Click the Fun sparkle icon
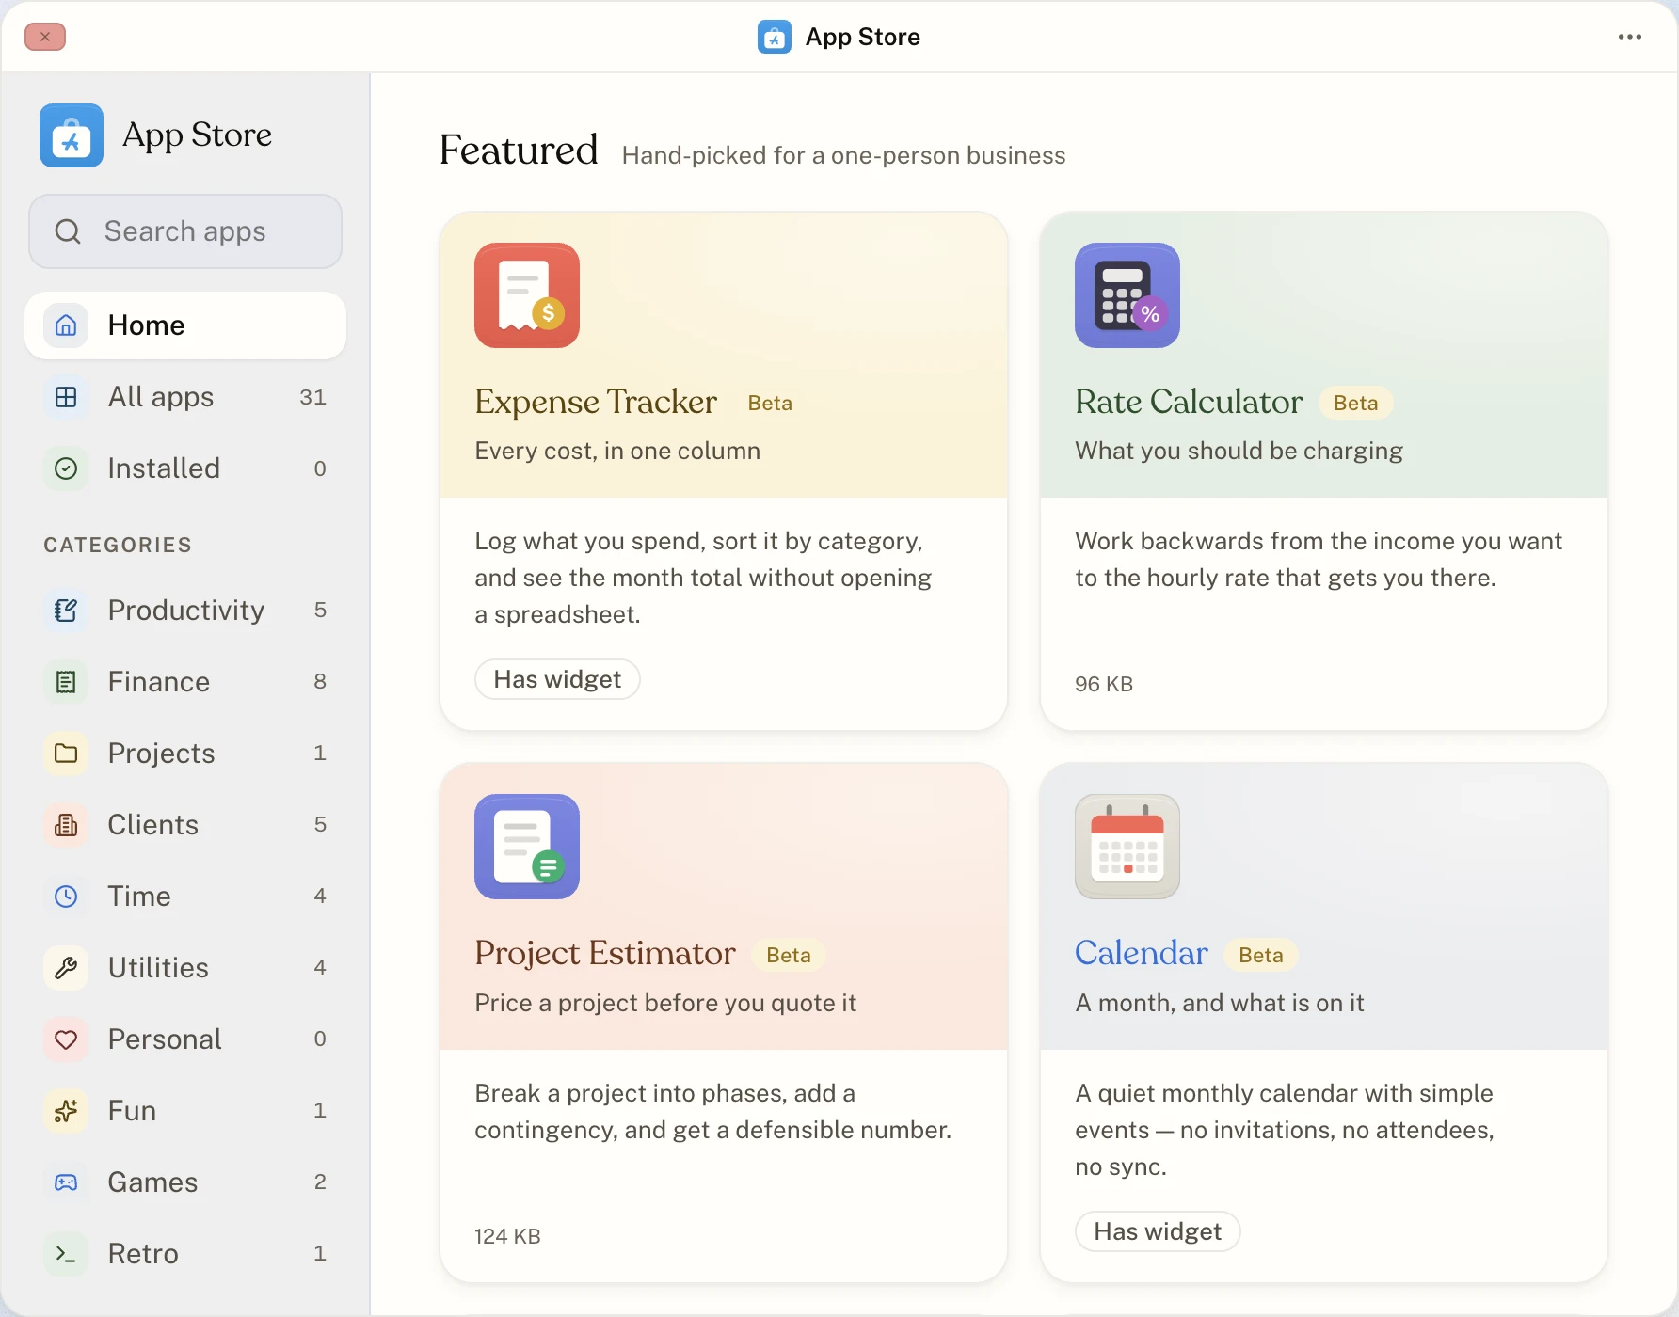1679x1317 pixels. 66,1111
